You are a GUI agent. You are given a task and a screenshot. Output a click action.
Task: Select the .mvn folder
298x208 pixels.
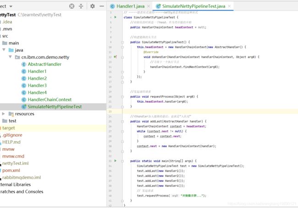[7, 29]
